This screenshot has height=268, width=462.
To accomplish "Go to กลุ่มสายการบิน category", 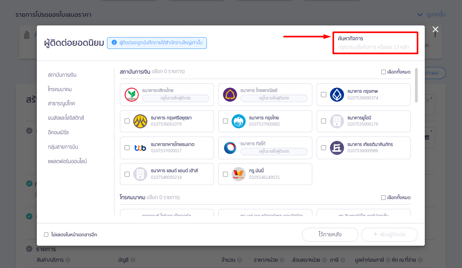I will [63, 147].
